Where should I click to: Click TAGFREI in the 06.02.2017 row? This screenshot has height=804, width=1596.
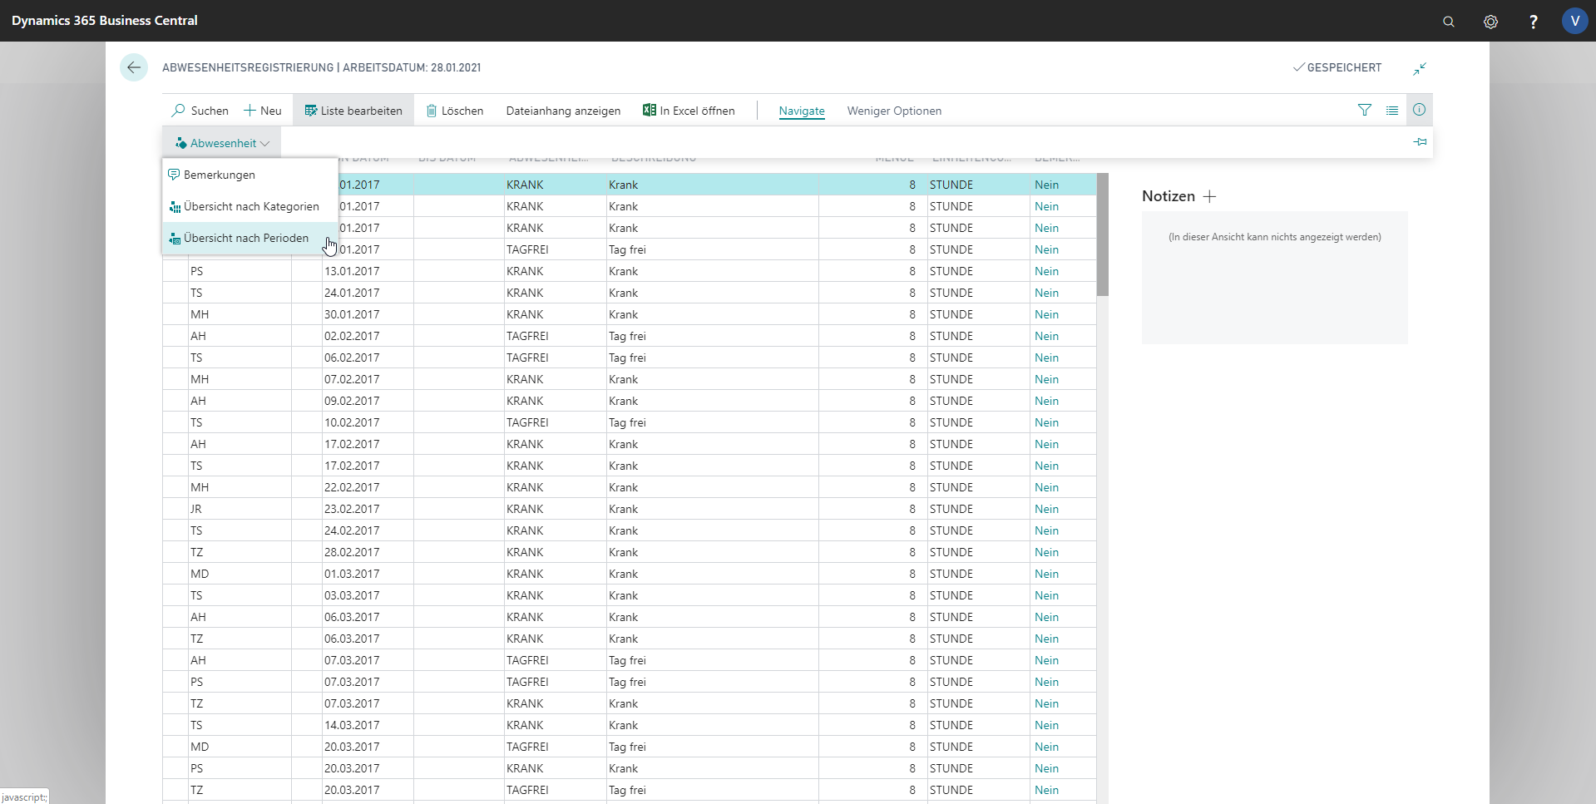coord(555,358)
